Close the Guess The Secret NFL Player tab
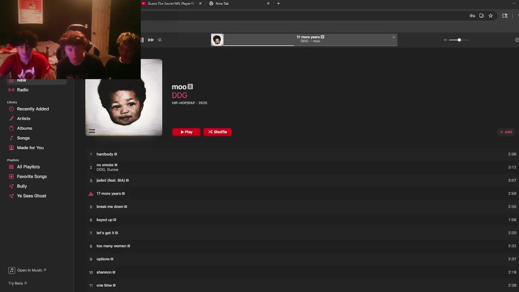This screenshot has height=292, width=519. (200, 4)
